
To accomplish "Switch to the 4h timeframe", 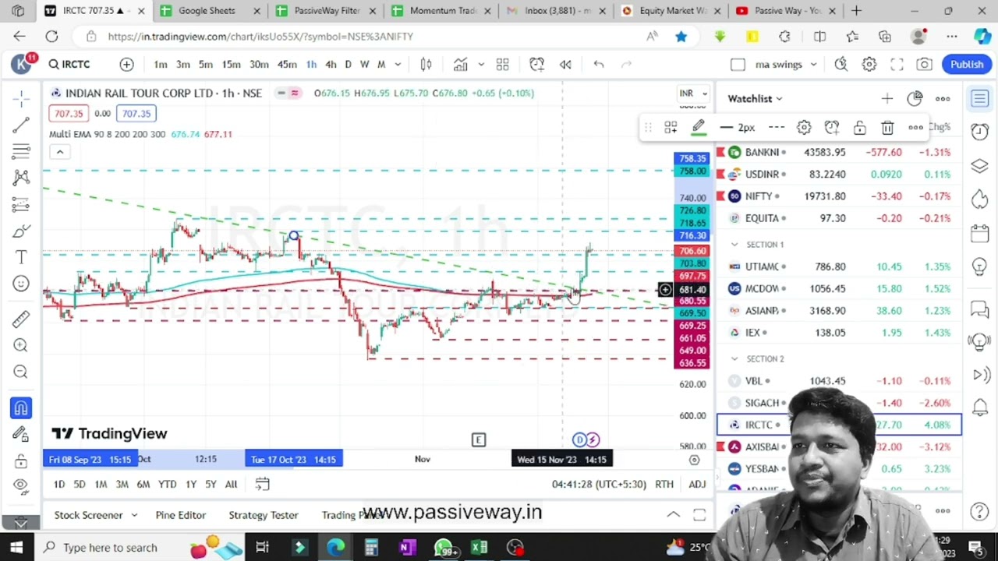I will 331,65.
